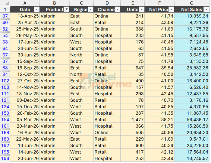Open the Units column filter dropdown
The height and width of the screenshot is (163, 211).
click(x=142, y=9)
